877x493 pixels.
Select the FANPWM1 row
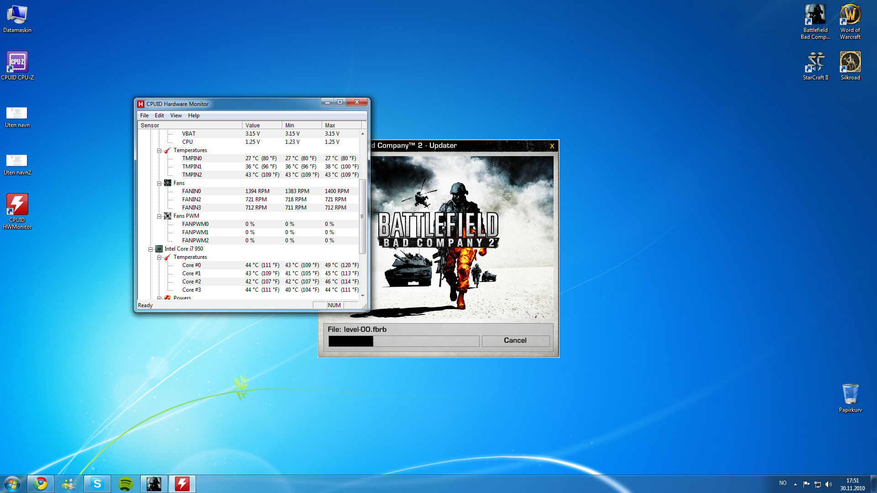[x=248, y=232]
